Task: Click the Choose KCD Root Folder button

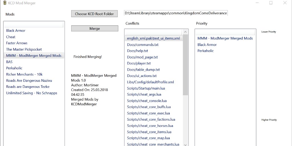Action: 94,14
